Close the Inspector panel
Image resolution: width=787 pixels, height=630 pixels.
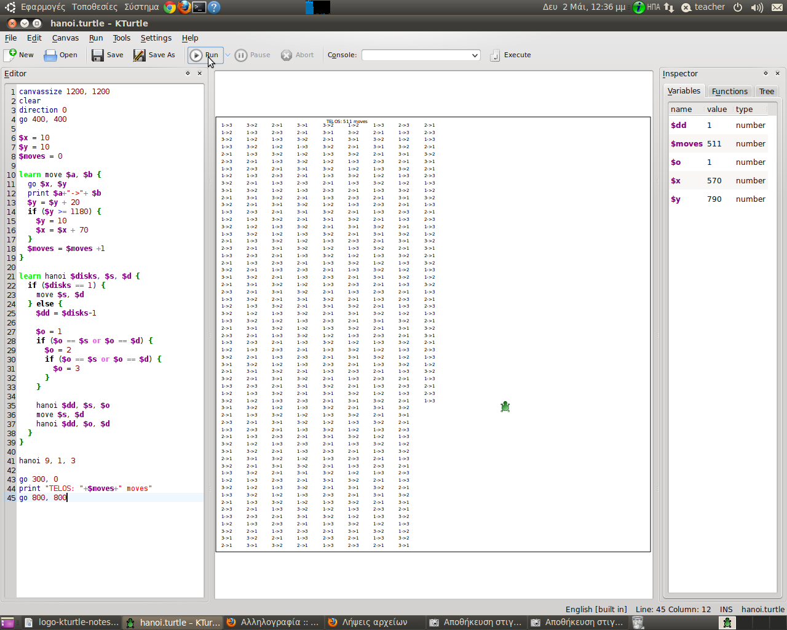click(778, 73)
